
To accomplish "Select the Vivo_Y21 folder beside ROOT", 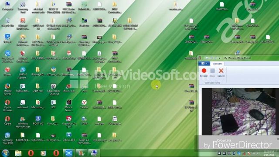I will tap(53, 121).
